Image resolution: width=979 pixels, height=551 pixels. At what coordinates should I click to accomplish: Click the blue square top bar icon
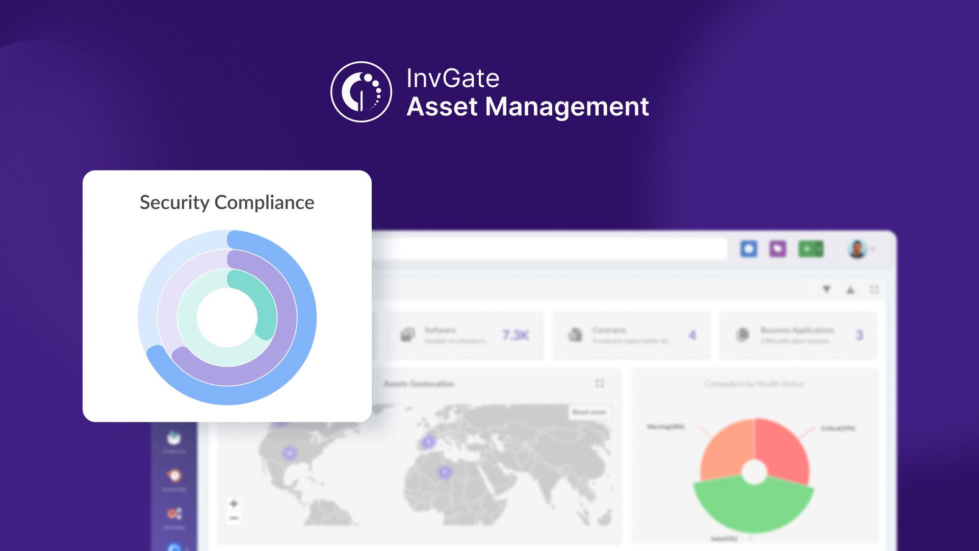point(749,249)
